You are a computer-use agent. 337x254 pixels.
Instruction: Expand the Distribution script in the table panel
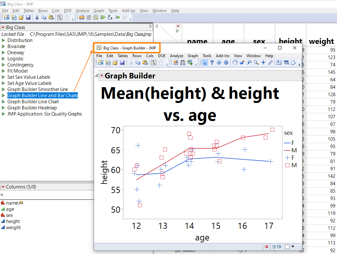click(3, 40)
